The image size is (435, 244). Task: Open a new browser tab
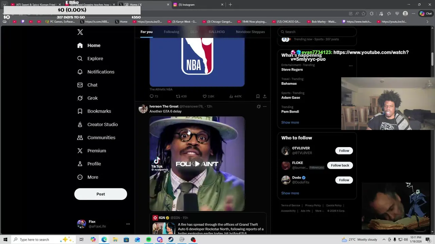pyautogui.click(x=230, y=4)
